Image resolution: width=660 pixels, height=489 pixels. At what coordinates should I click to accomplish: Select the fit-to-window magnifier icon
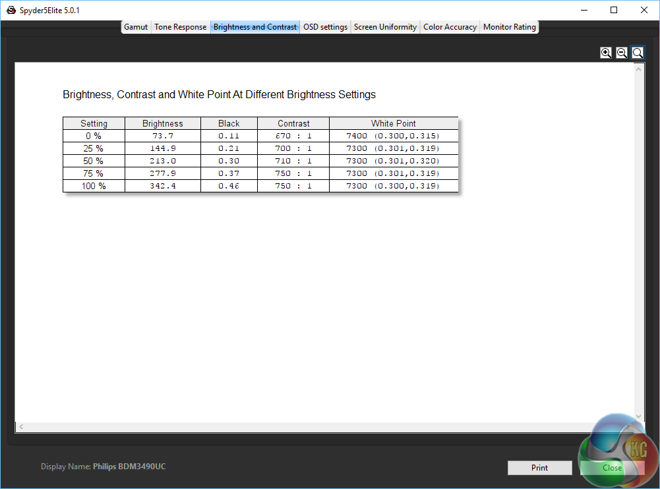(638, 53)
